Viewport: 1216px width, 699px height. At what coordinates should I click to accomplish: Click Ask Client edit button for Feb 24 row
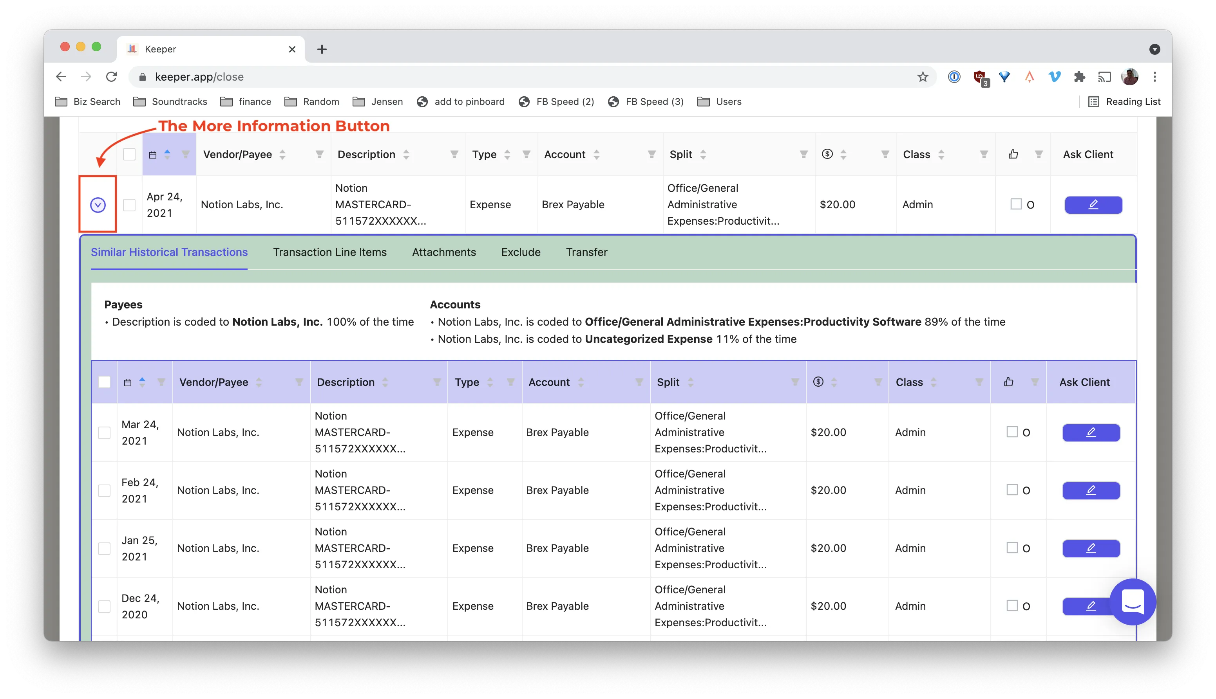tap(1091, 491)
